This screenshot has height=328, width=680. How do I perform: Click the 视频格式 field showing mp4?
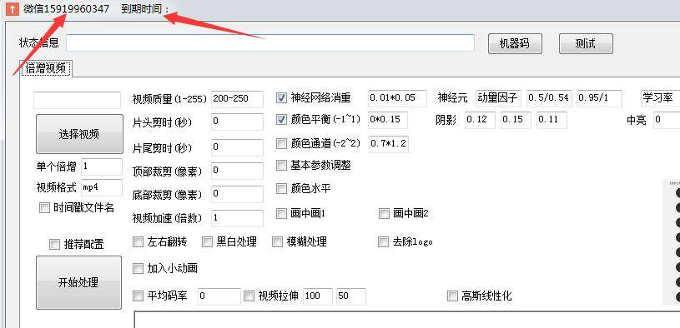pyautogui.click(x=102, y=188)
